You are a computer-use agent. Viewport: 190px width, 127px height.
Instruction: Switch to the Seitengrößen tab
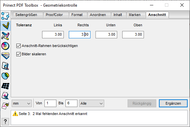tap(28, 15)
